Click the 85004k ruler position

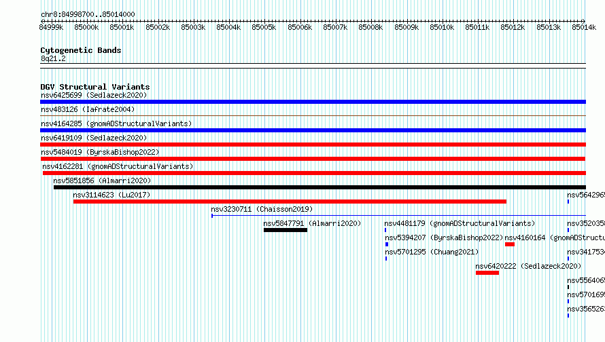[228, 27]
